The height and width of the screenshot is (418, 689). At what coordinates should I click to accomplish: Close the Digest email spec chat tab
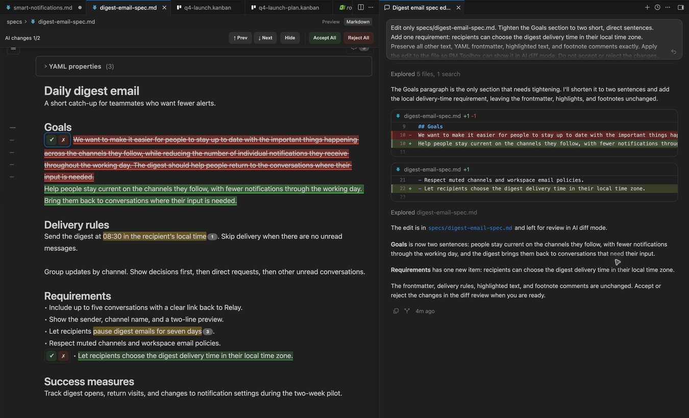pos(458,8)
